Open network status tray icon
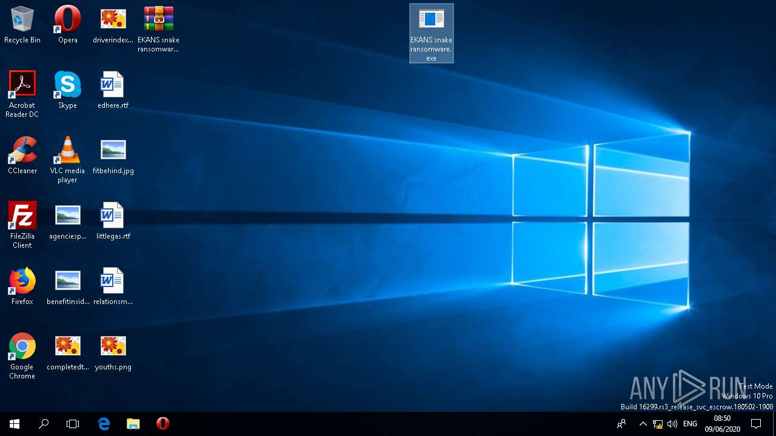776x436 pixels. 658,424
